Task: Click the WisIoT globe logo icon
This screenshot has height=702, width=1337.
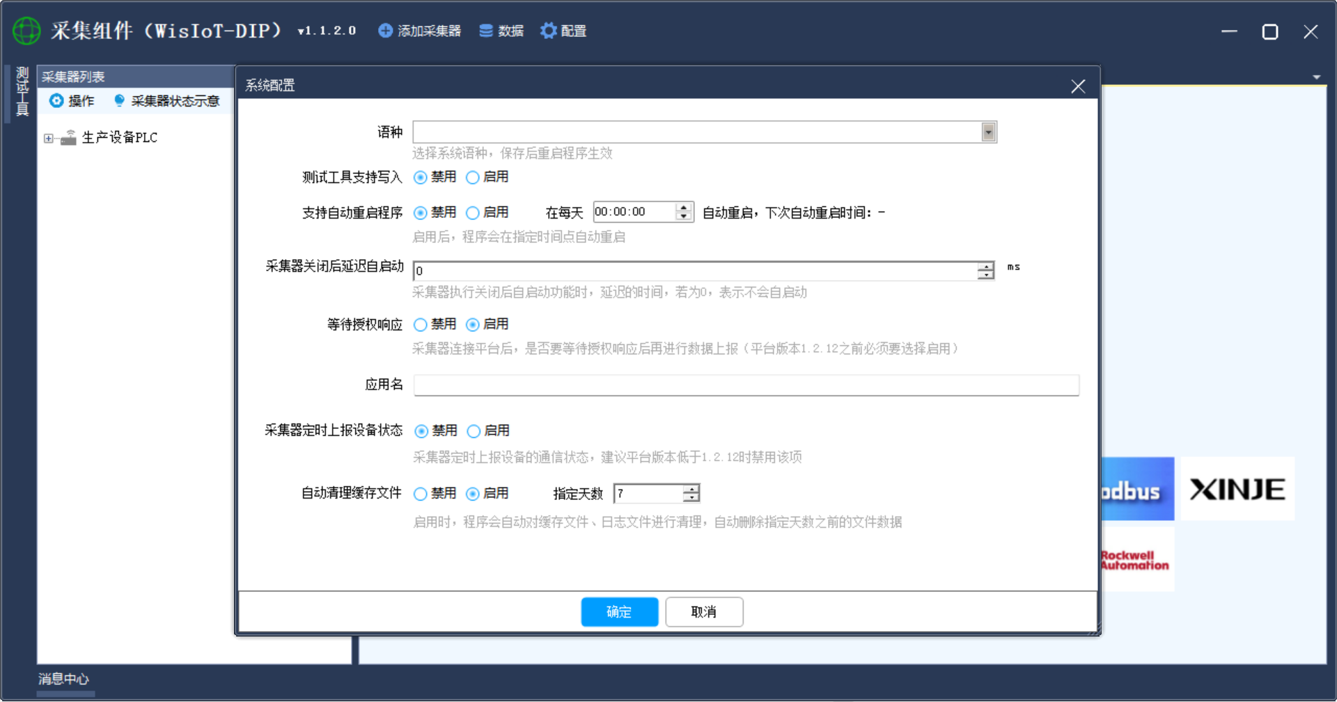Action: coord(26,31)
